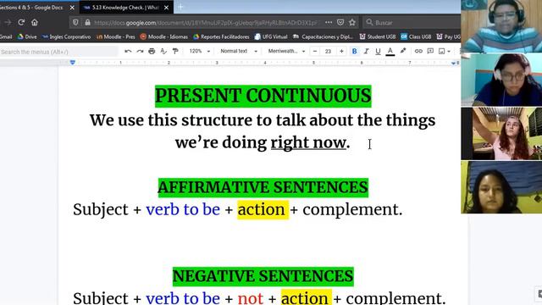Adjust the right indent marker on ruler
This screenshot has width=542, height=305.
[x=453, y=63]
